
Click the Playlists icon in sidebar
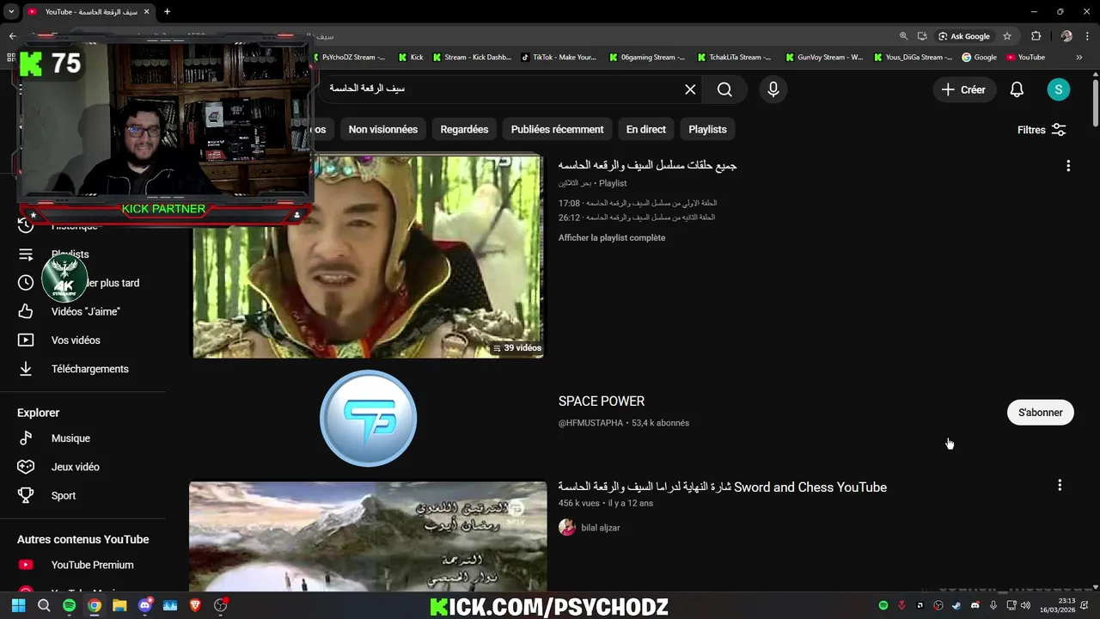coord(26,254)
